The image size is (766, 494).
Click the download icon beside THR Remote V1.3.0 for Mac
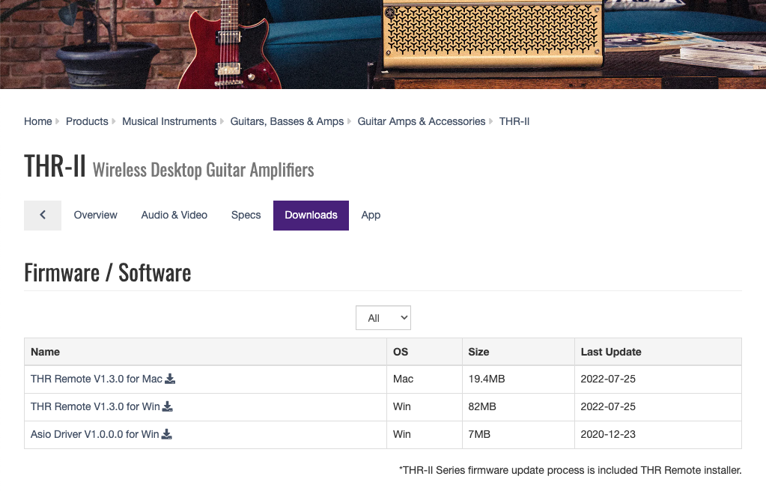pos(169,378)
